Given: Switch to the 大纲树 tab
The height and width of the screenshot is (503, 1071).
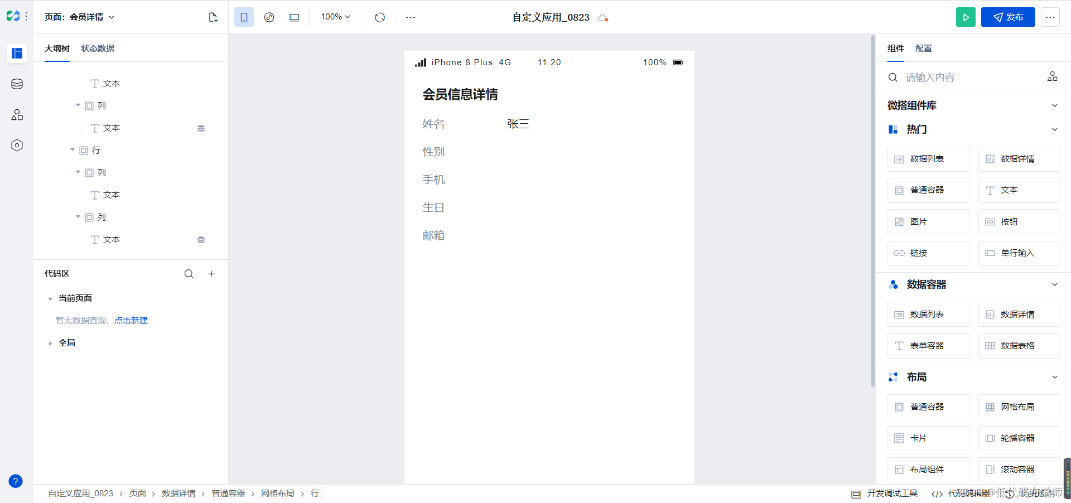Looking at the screenshot, I should [57, 49].
